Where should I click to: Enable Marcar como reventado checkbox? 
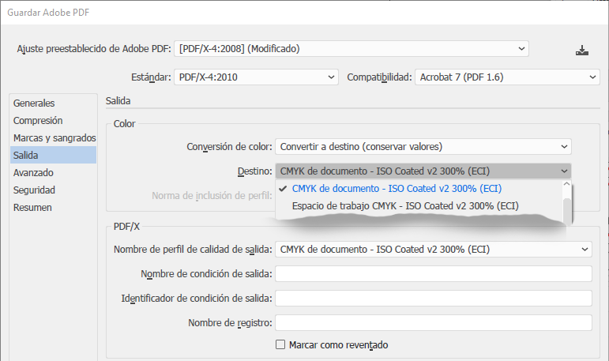click(x=280, y=344)
